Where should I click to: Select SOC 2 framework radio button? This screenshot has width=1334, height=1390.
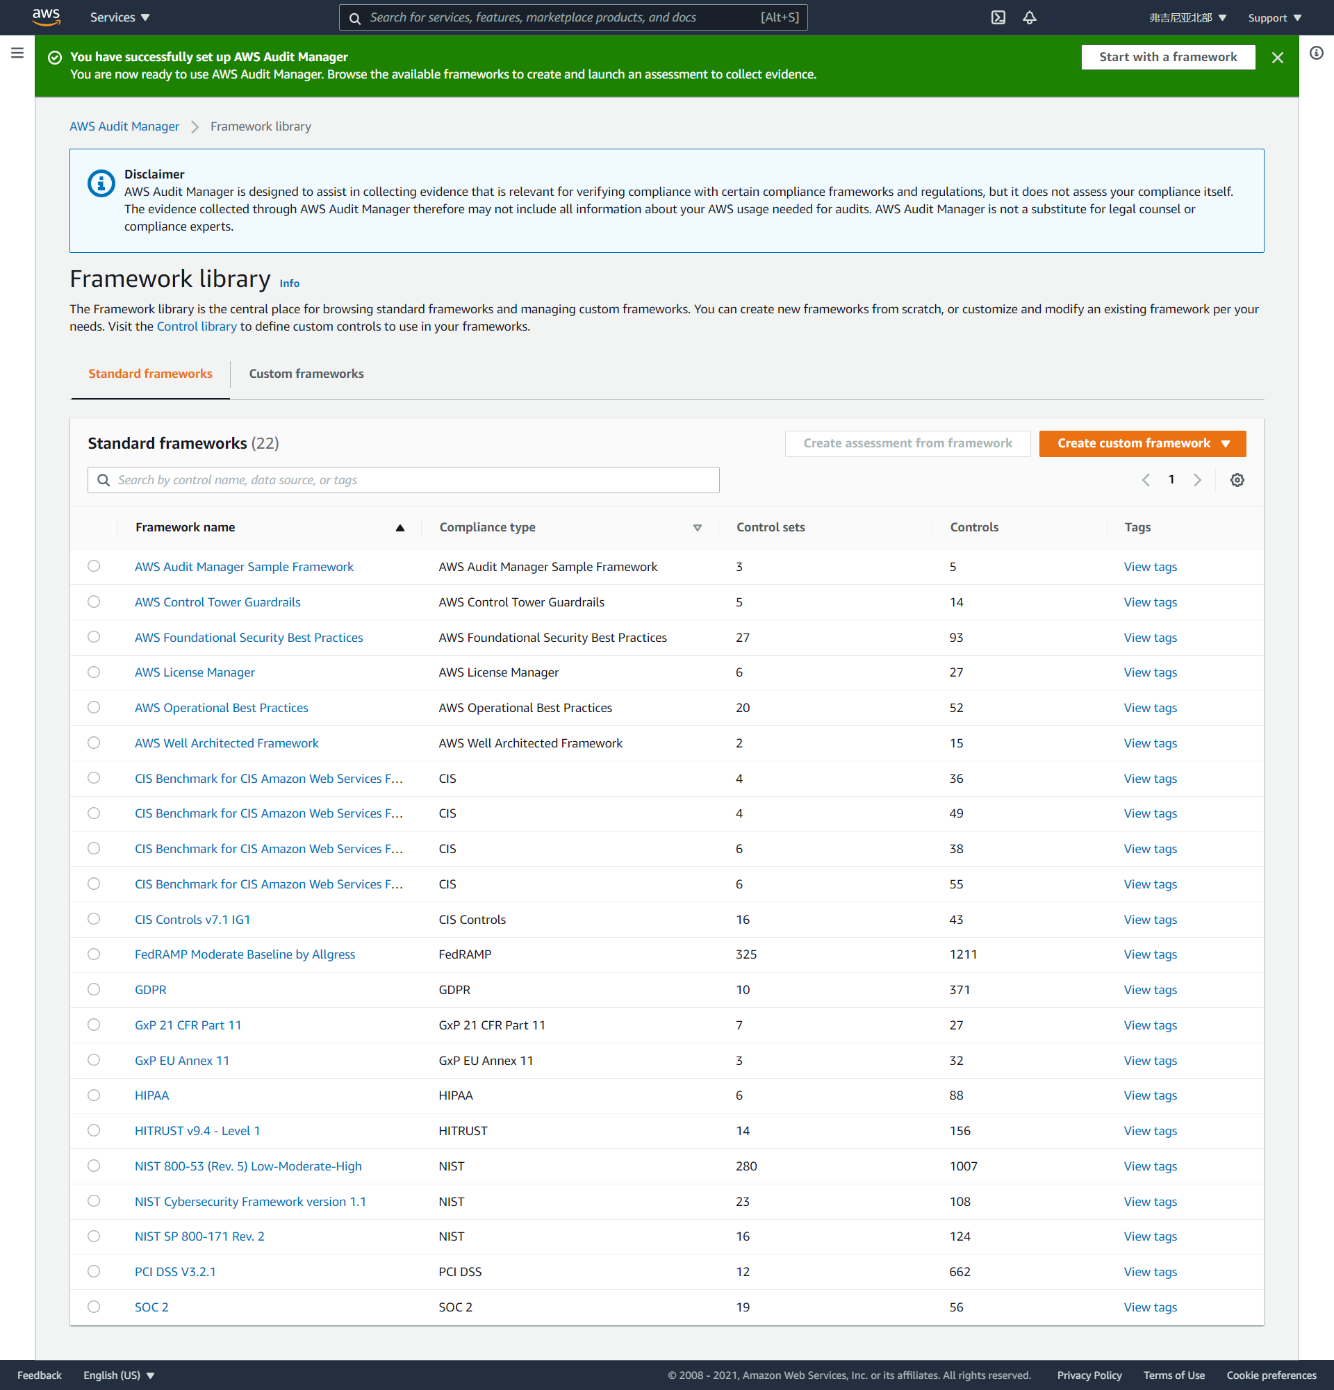[94, 1307]
